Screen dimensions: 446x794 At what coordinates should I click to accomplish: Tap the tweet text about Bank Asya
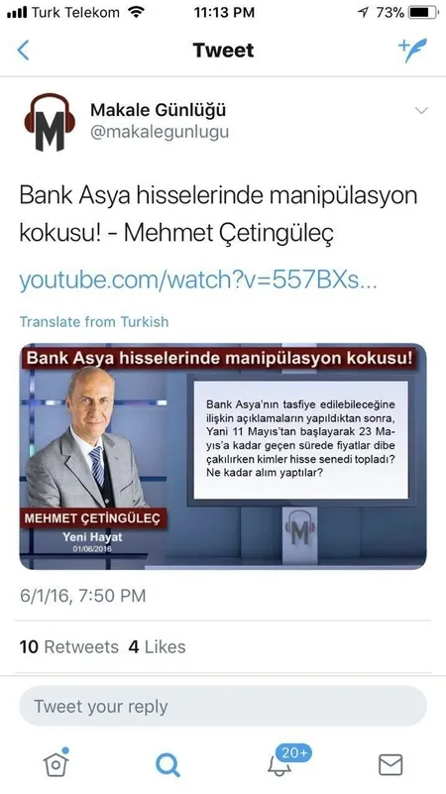pyautogui.click(x=218, y=214)
